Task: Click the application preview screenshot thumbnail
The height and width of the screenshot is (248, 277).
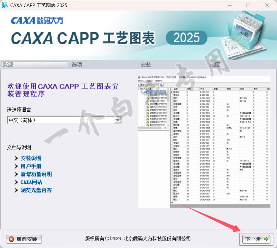Action: click(204, 142)
